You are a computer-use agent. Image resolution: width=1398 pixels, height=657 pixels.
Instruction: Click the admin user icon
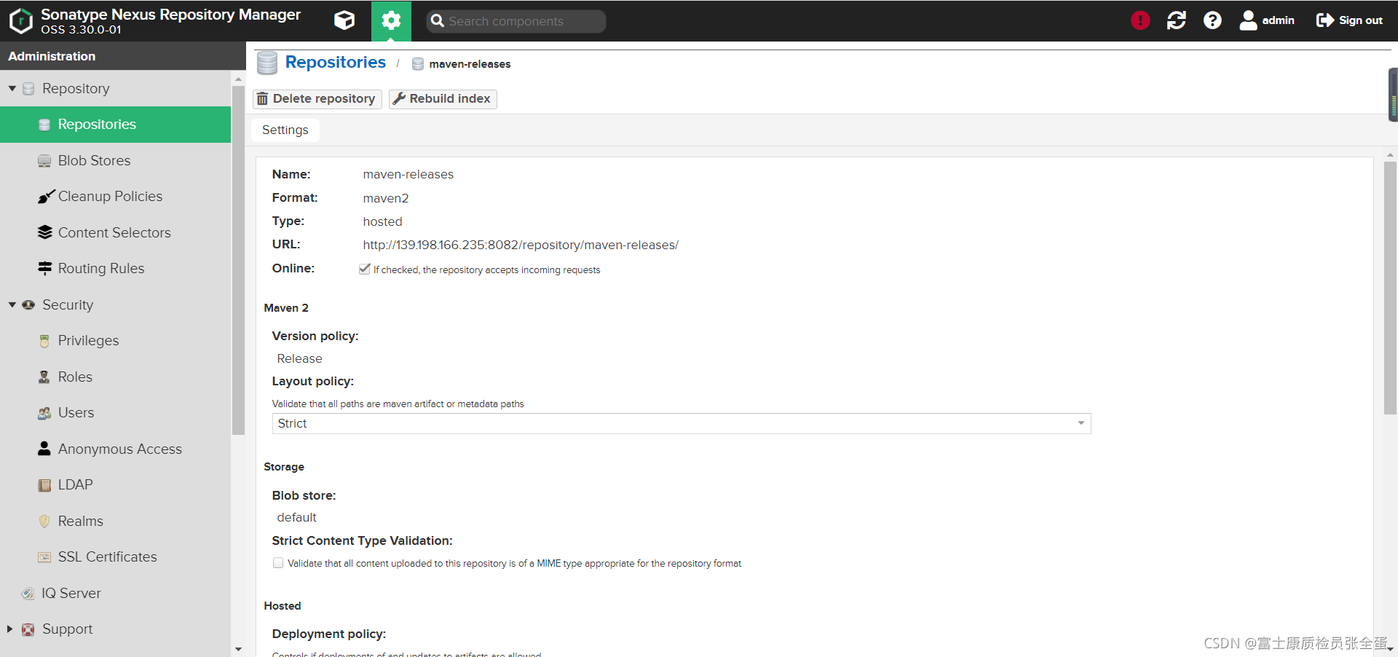pyautogui.click(x=1248, y=20)
